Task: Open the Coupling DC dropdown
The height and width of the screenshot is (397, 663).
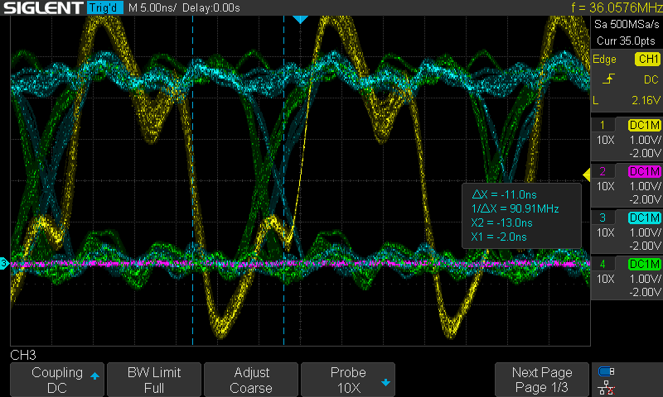Action: coord(57,380)
